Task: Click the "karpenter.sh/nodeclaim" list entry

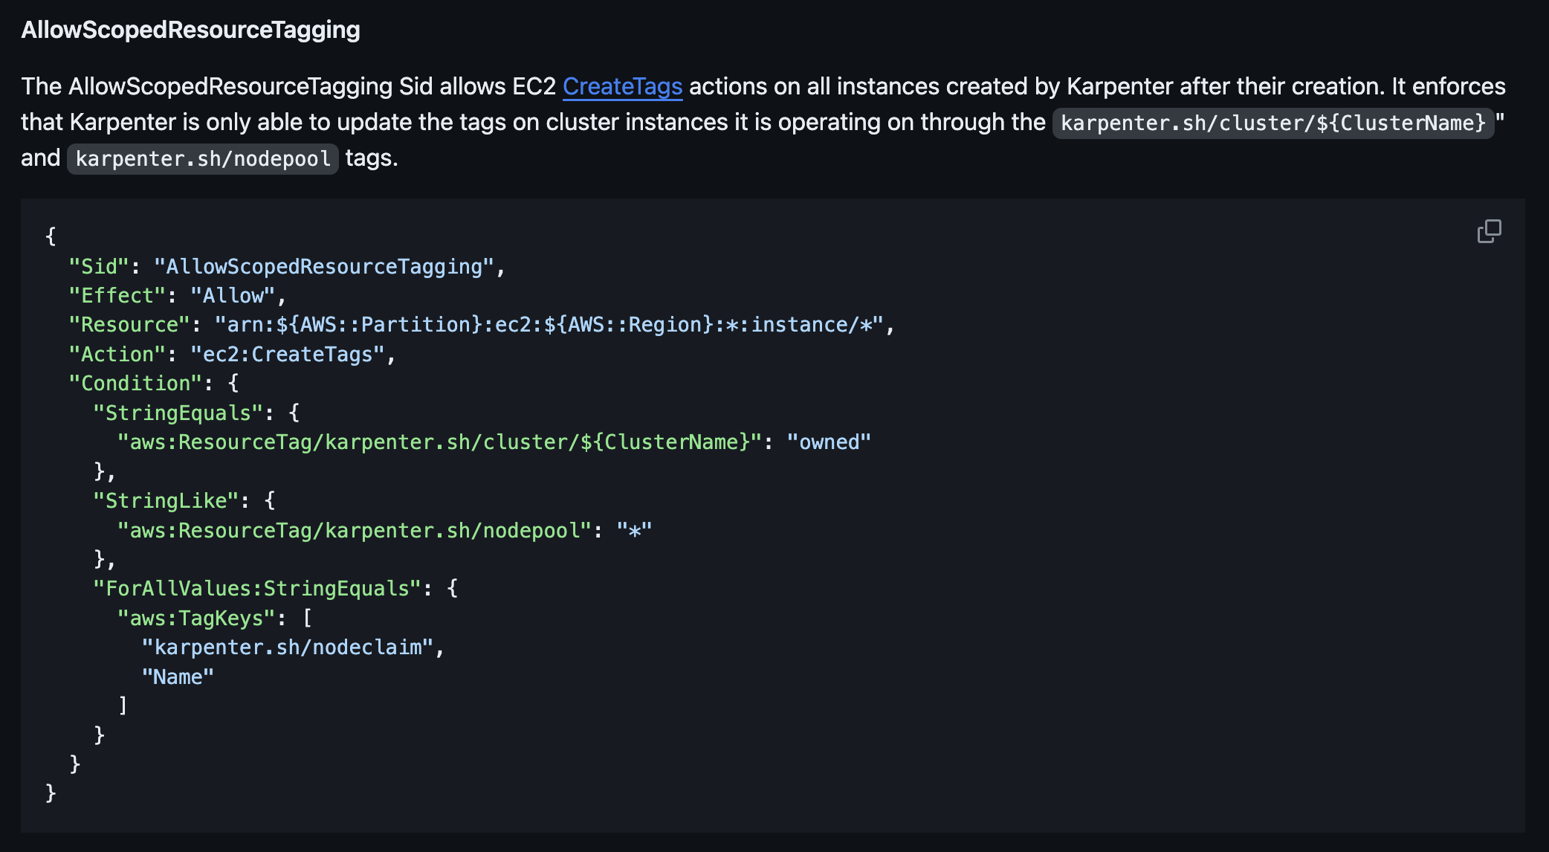Action: point(287,648)
